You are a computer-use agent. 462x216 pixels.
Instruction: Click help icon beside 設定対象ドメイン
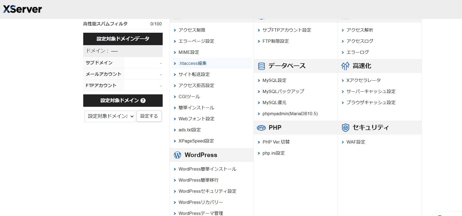click(x=143, y=101)
